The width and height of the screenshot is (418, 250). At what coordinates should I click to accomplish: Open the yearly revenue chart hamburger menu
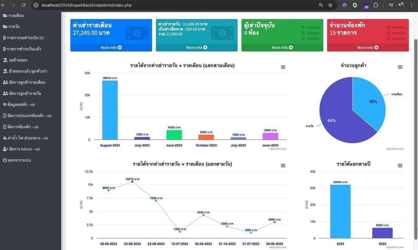(x=400, y=166)
